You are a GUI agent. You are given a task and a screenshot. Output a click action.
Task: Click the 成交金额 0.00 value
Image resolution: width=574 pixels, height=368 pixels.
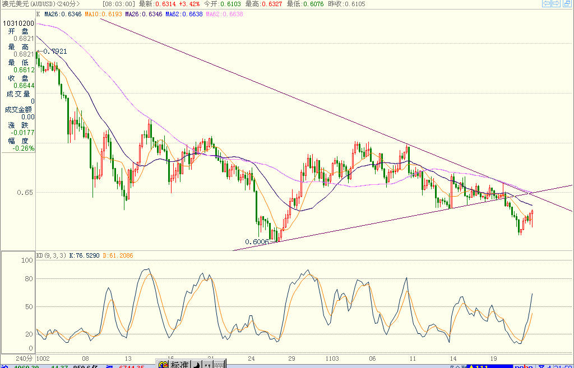click(x=28, y=117)
